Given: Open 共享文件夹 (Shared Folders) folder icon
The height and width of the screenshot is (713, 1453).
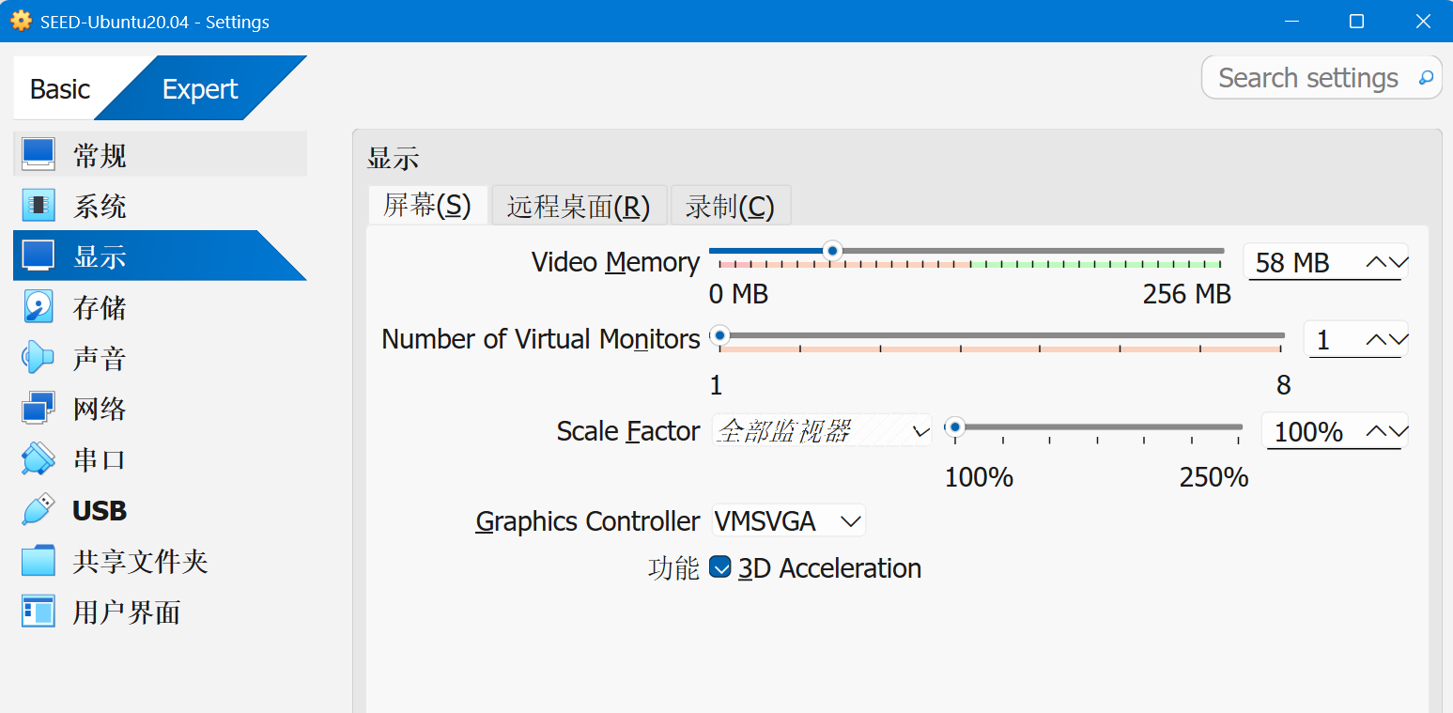Looking at the screenshot, I should coord(39,561).
